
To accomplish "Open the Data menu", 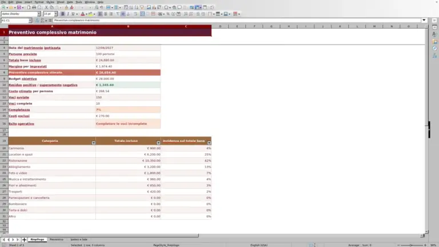I will (70, 2).
